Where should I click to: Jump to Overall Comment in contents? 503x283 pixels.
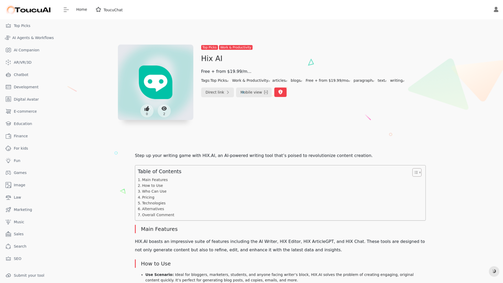pos(158,215)
